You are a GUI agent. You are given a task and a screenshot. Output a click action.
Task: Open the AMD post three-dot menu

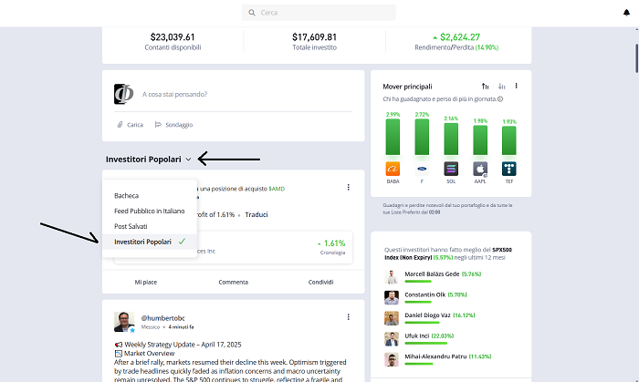click(x=348, y=187)
